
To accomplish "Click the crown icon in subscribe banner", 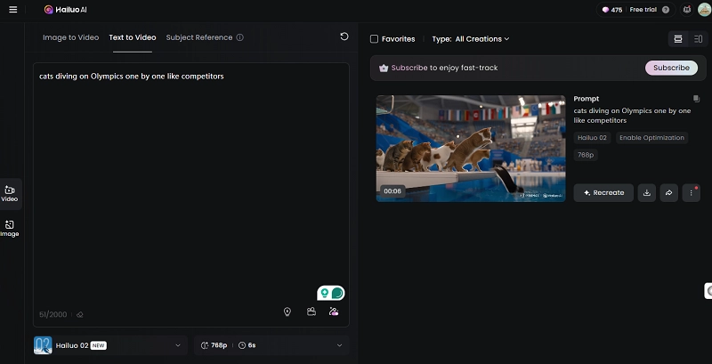I will [x=384, y=68].
